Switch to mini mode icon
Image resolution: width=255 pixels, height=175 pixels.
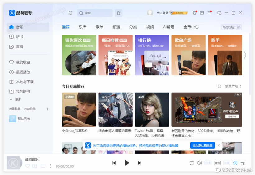pos(219,13)
